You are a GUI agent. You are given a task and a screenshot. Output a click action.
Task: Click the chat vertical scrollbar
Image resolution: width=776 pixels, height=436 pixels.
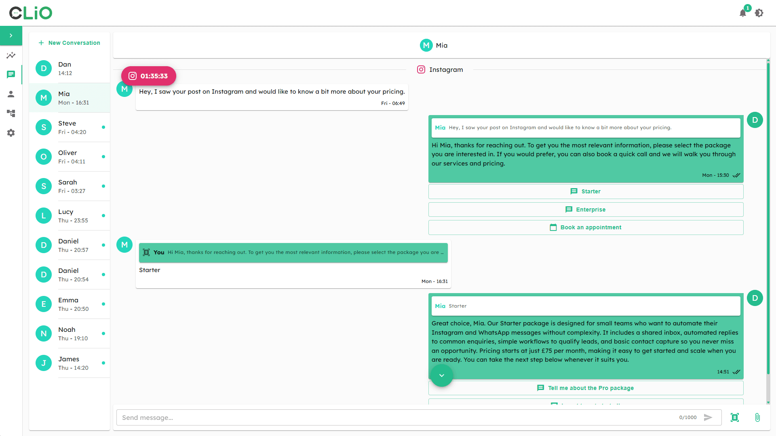click(x=768, y=218)
